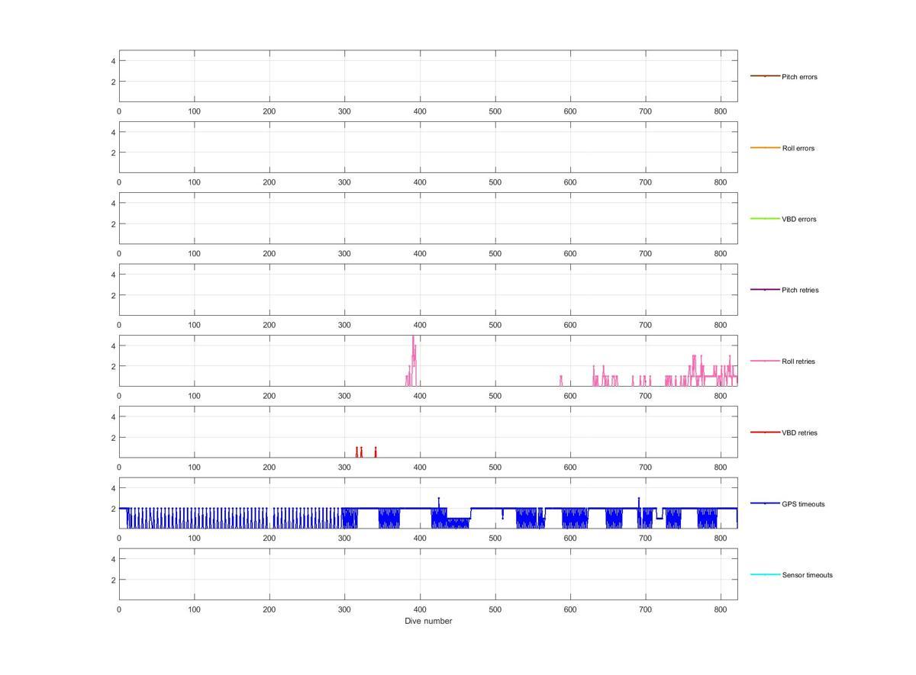This screenshot has width=916, height=675.
Task: Click the 800 tick label under Sensor timeouts plot
Action: coord(721,609)
